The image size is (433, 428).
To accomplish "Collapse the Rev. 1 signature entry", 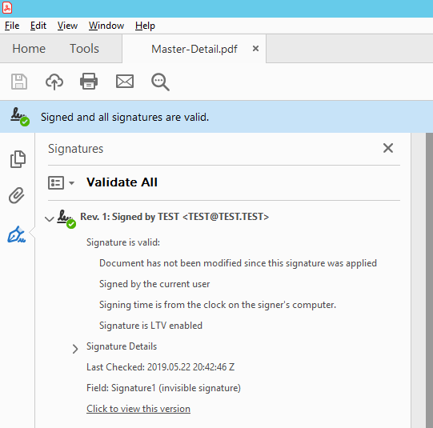I will (x=49, y=219).
